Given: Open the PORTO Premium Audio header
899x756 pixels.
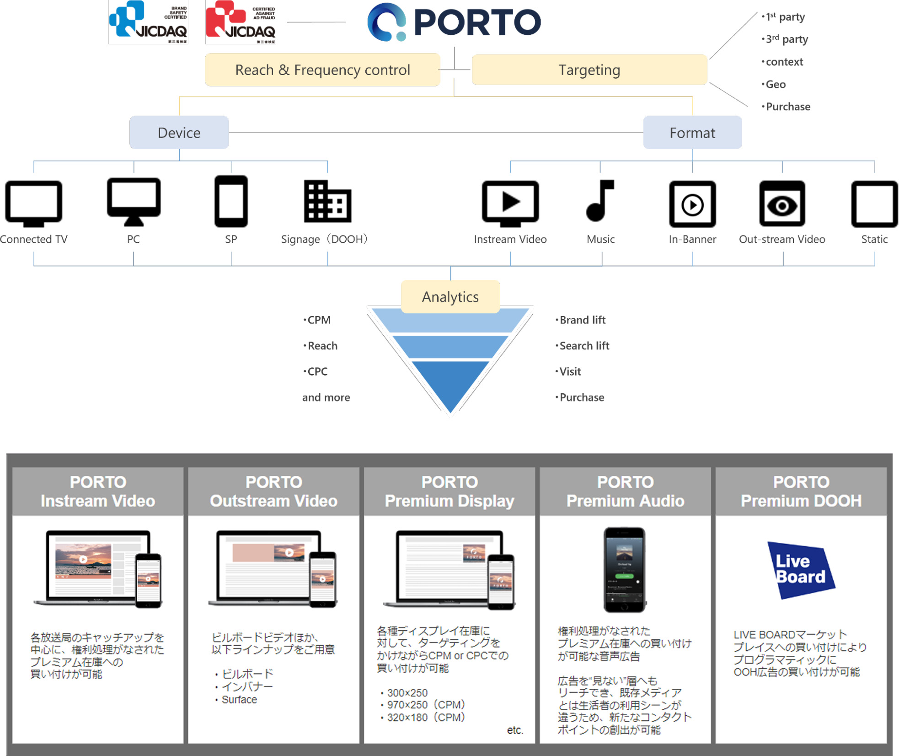Looking at the screenshot, I should point(625,491).
